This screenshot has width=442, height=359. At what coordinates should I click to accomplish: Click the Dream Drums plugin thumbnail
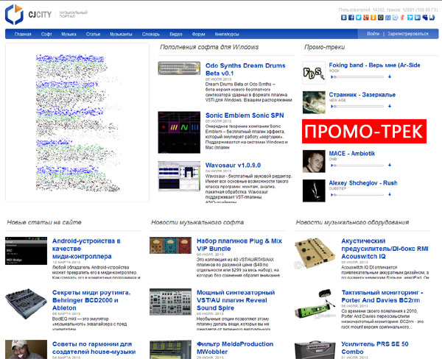(179, 68)
